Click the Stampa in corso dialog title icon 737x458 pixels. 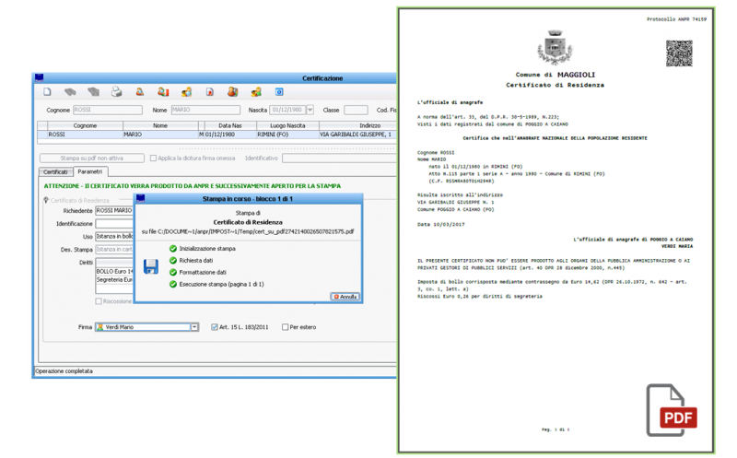(x=141, y=198)
